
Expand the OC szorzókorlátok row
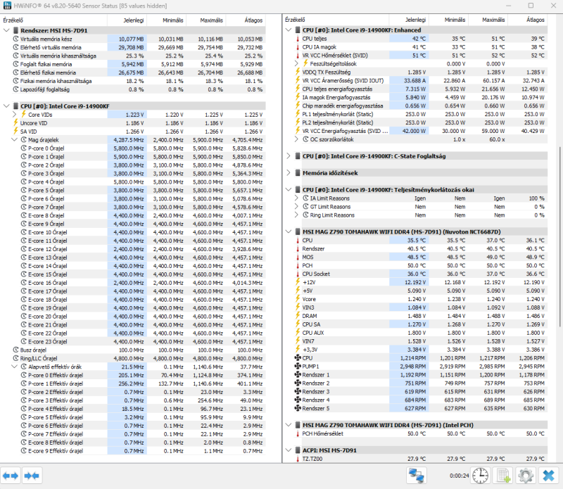[x=296, y=139]
